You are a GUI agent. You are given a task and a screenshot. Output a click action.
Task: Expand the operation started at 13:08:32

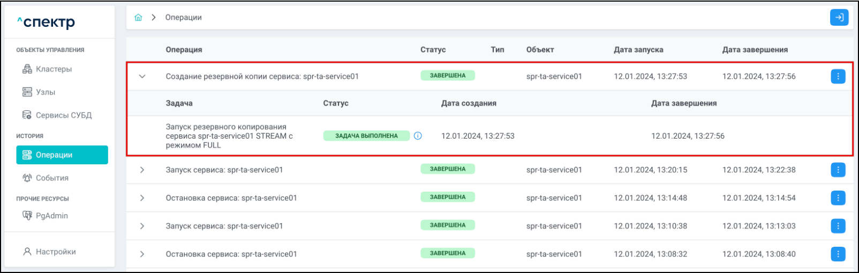point(142,254)
